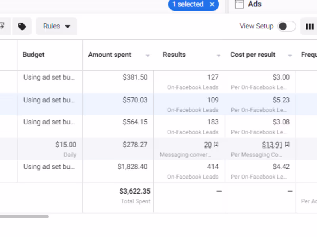
Task: Click the Ads tab panel icon
Action: pyautogui.click(x=239, y=4)
